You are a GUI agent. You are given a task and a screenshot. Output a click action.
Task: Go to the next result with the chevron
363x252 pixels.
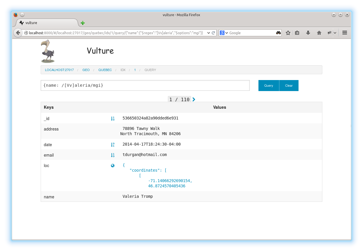coord(194,99)
